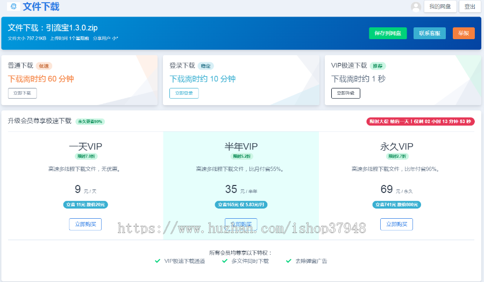The width and height of the screenshot is (484, 282).
Task: Click the 文件大小 797.21KB info text
Action: point(27,39)
